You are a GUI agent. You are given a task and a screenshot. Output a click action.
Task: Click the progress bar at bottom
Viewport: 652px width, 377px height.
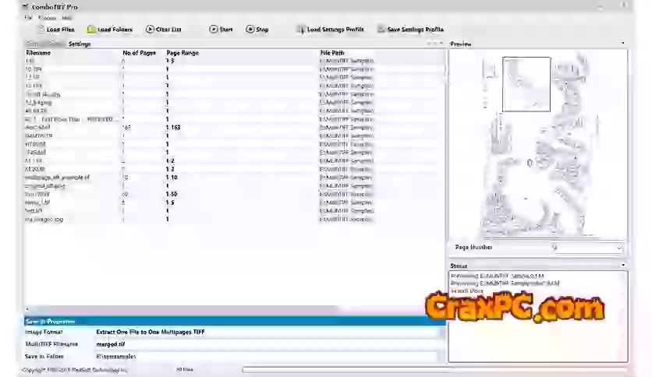click(434, 369)
